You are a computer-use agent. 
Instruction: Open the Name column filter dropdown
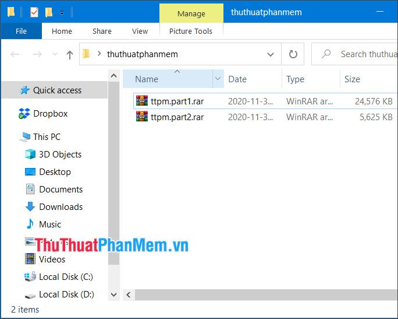coord(218,79)
